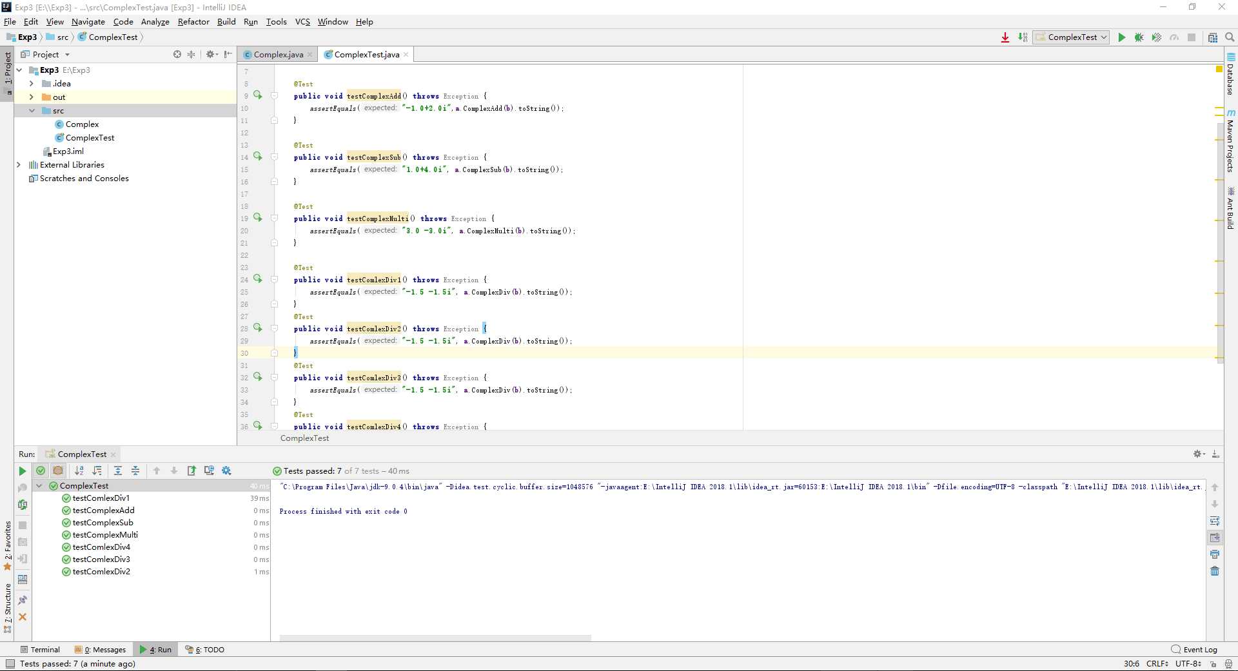1238x671 pixels.
Task: Collapse the src folder
Action: [x=32, y=111]
